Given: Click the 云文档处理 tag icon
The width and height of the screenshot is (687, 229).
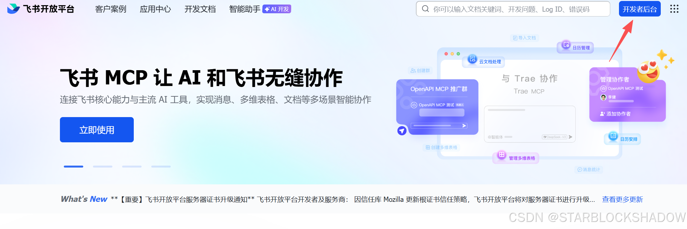Looking at the screenshot, I should point(473,59).
